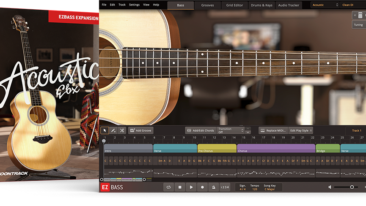Viewport: 366px width, 206px height.
Task: Open the View menu
Action: coord(146,5)
